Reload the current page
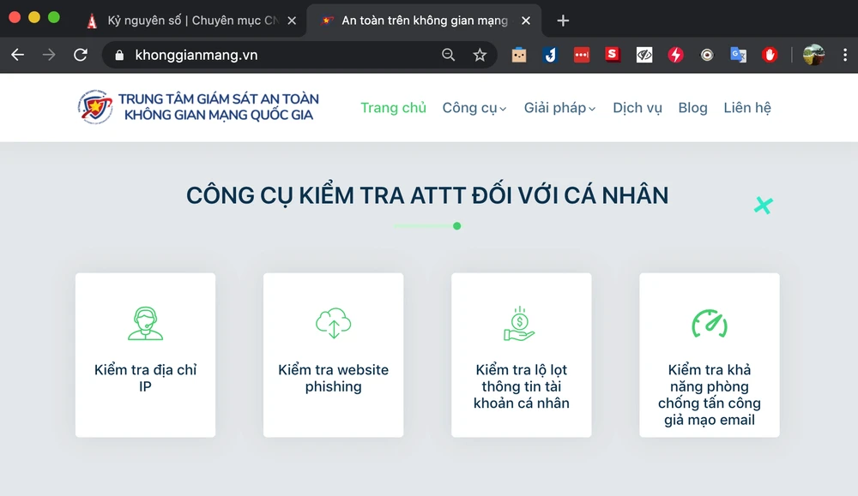This screenshot has width=858, height=496. (x=81, y=55)
